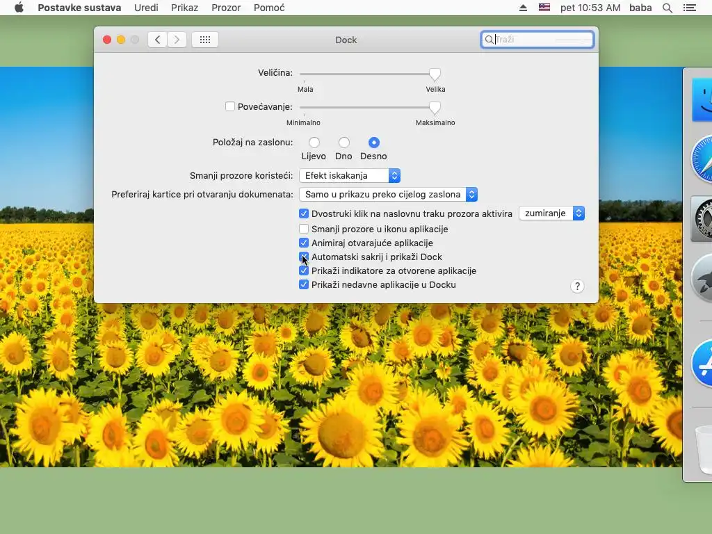Open the Uredi menu
This screenshot has width=712, height=534.
point(146,8)
